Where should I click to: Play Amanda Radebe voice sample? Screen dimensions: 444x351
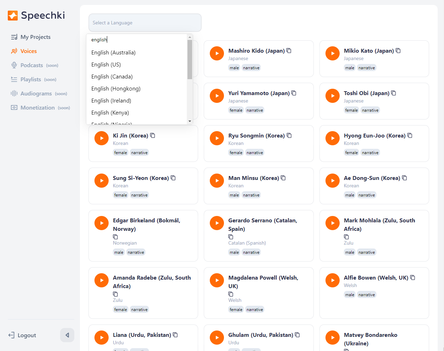click(102, 280)
